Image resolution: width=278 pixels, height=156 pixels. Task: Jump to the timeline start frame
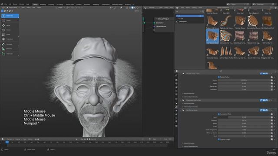tap(82, 139)
